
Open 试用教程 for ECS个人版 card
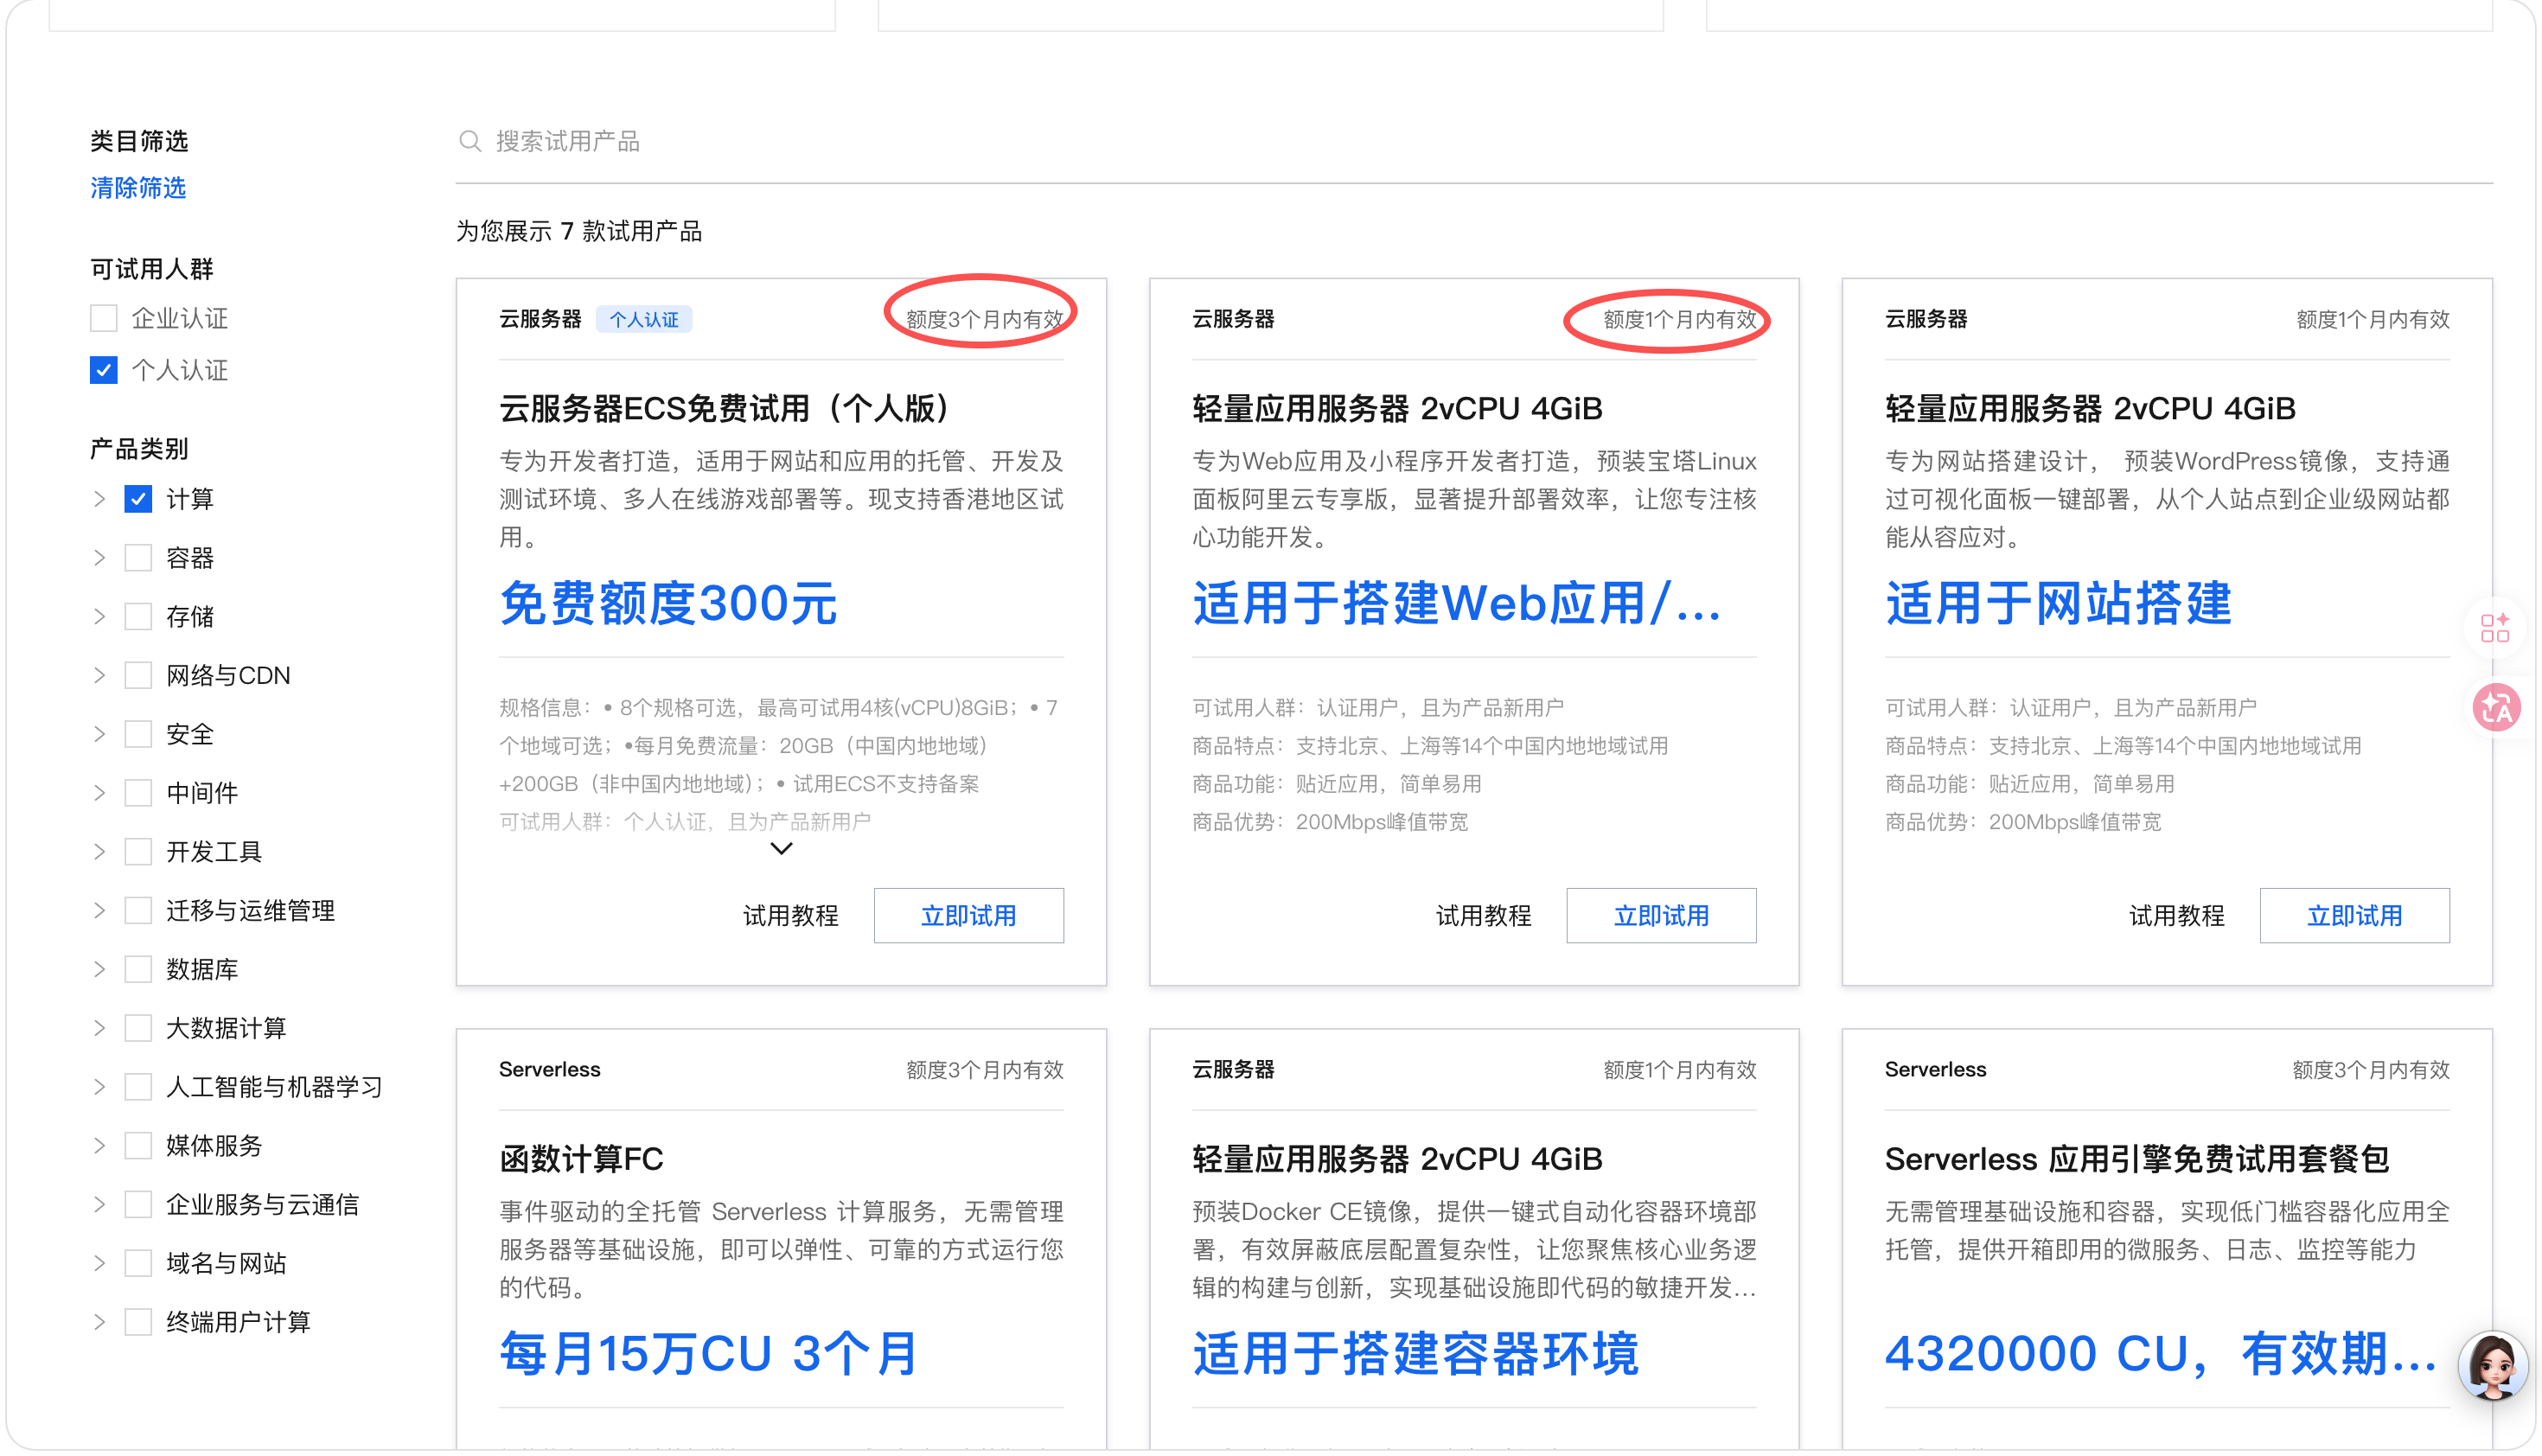point(790,915)
